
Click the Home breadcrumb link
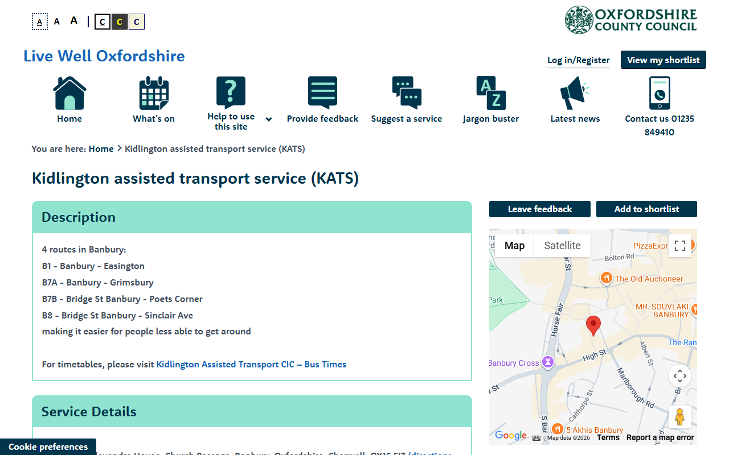tap(101, 149)
